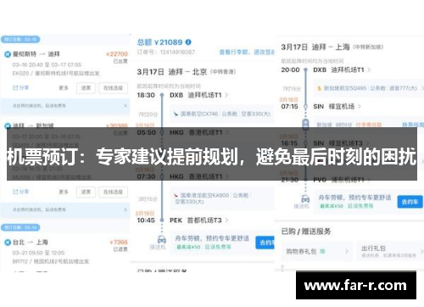
Task: Click booking date tag 03-14
Action: coord(20,227)
